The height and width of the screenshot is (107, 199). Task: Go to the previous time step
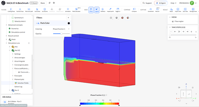(x=175, y=32)
